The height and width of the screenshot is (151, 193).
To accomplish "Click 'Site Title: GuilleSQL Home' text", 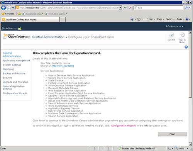I will pos(55,63).
